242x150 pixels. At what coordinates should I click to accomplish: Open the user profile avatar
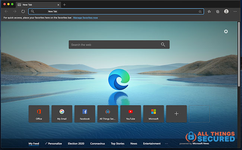point(226,12)
